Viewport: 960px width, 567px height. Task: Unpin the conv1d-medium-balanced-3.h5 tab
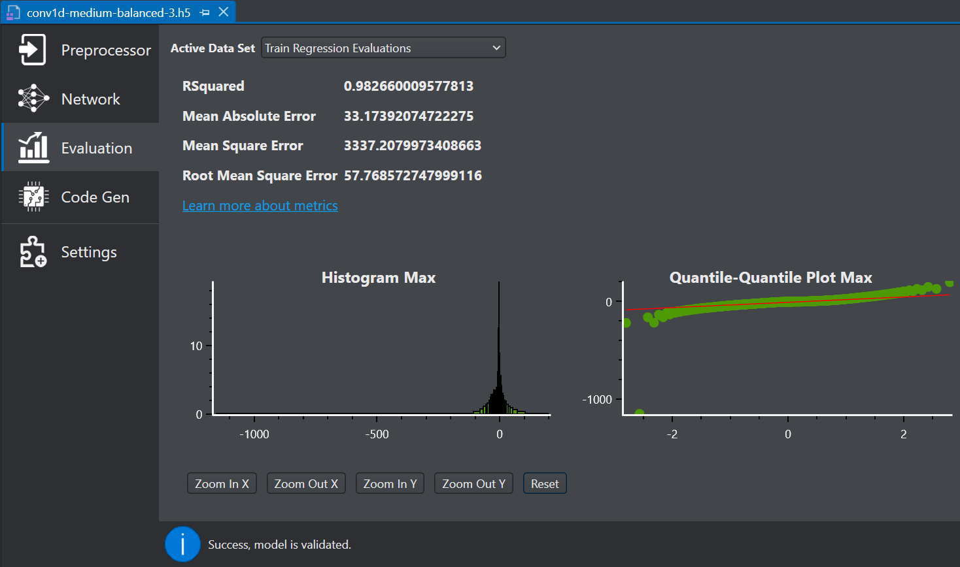point(206,11)
